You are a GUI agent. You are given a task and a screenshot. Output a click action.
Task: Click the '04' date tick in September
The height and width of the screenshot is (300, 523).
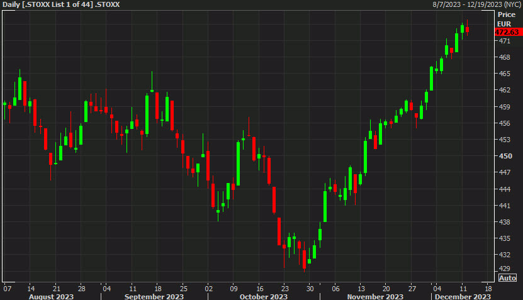tap(107, 289)
